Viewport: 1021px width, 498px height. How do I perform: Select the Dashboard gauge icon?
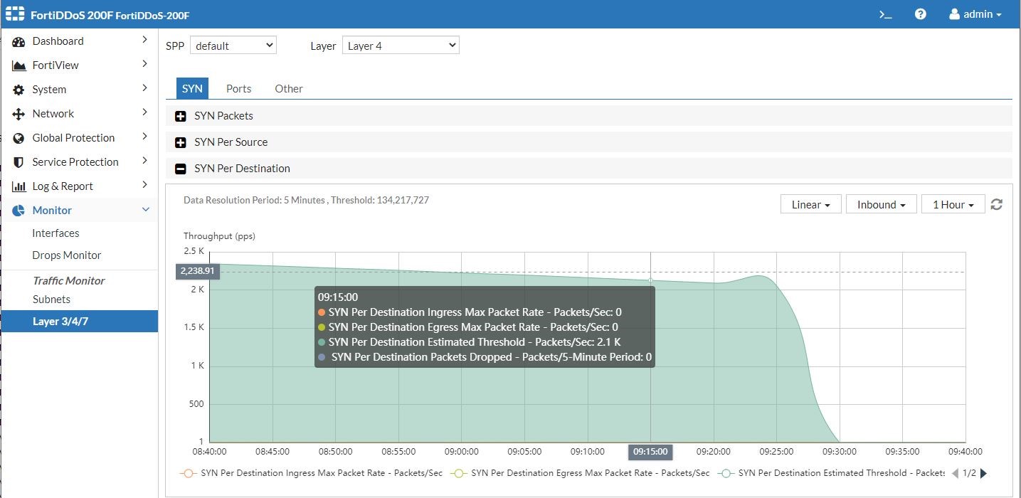point(18,41)
